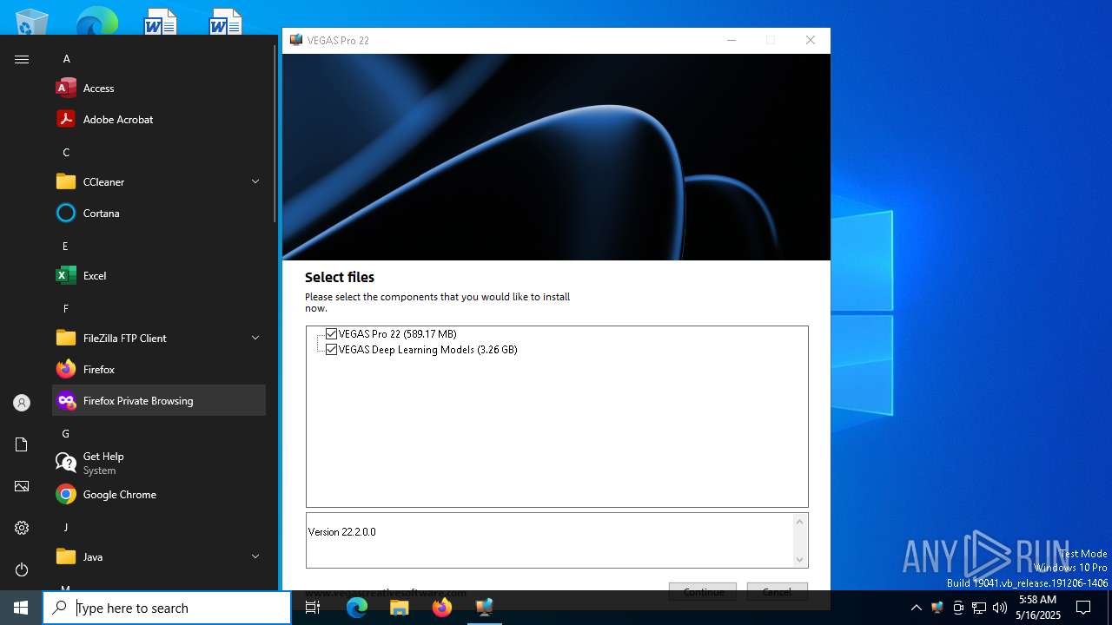Open Excel from the Start menu
Screen dimensions: 1112x625
[159, 276]
